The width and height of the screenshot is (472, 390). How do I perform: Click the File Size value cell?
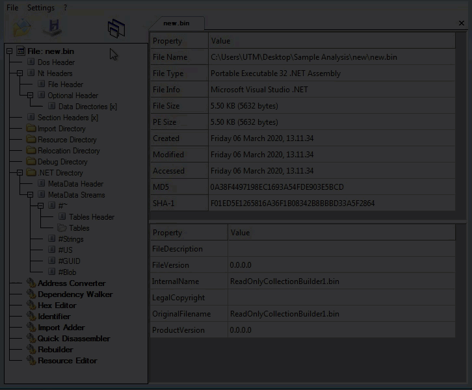332,106
